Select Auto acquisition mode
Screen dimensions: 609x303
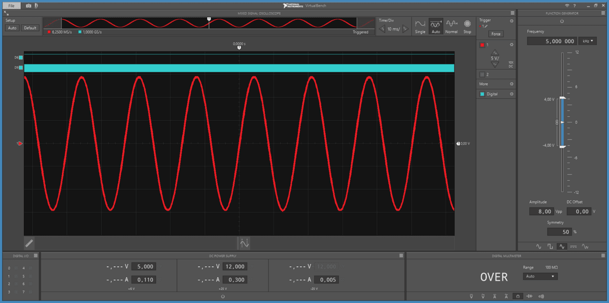[435, 27]
